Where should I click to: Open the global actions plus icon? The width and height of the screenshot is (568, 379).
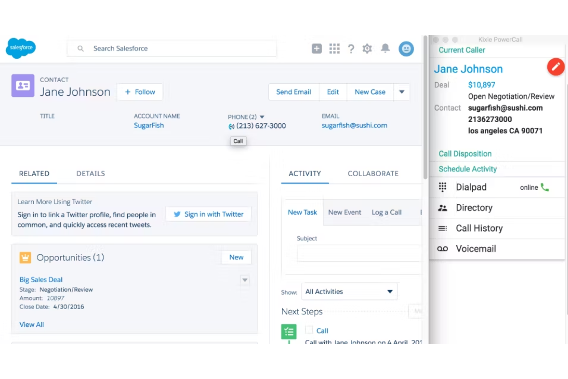[317, 48]
